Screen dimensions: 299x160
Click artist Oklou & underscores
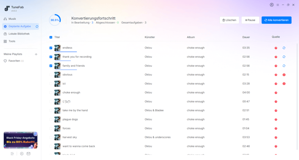157,137
